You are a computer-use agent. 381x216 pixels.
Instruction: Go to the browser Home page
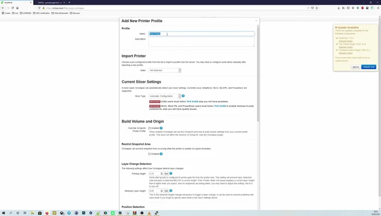17,8
